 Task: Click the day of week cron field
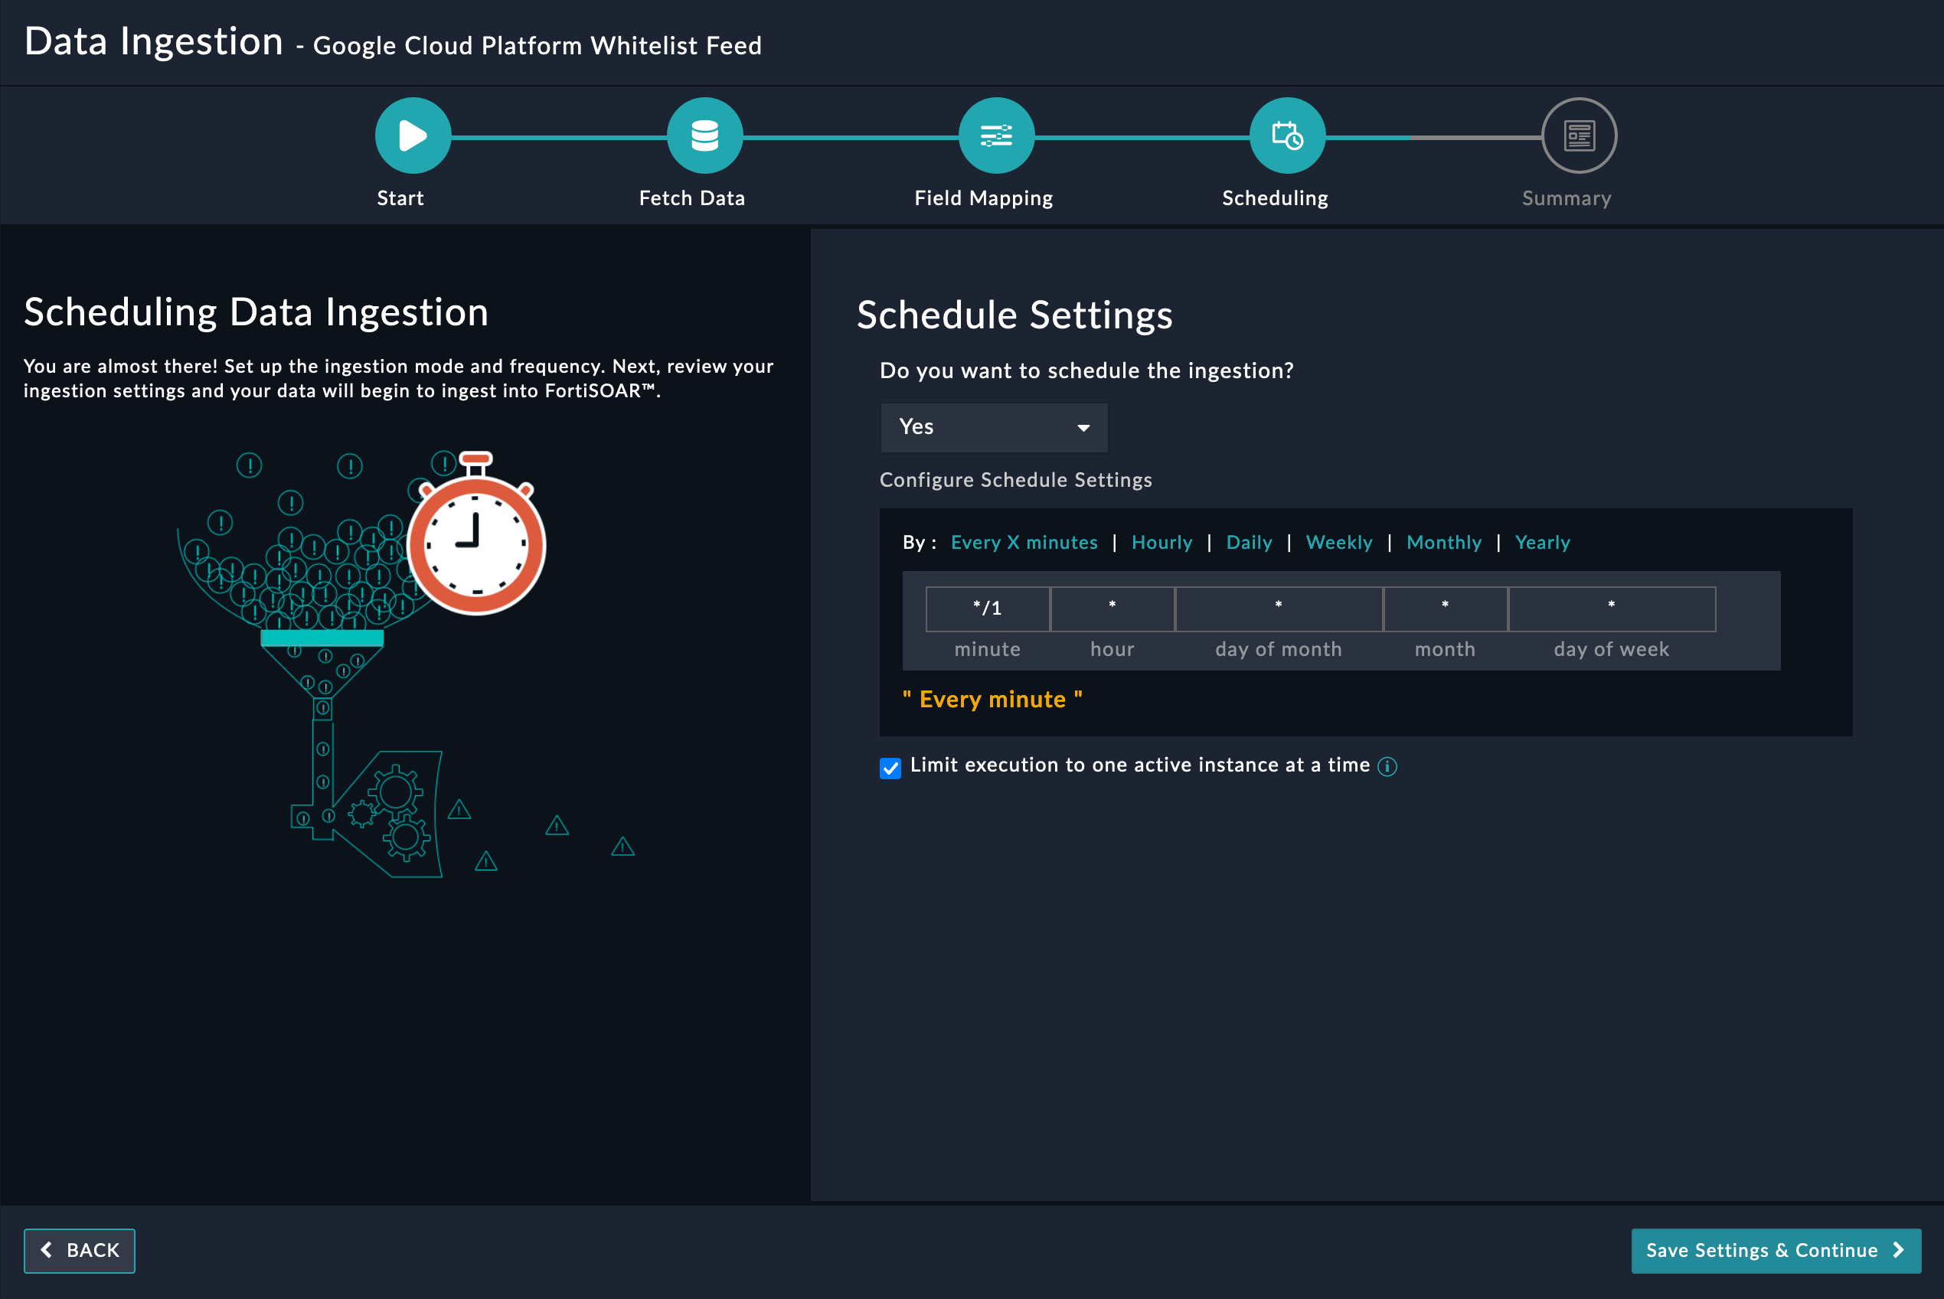point(1611,609)
